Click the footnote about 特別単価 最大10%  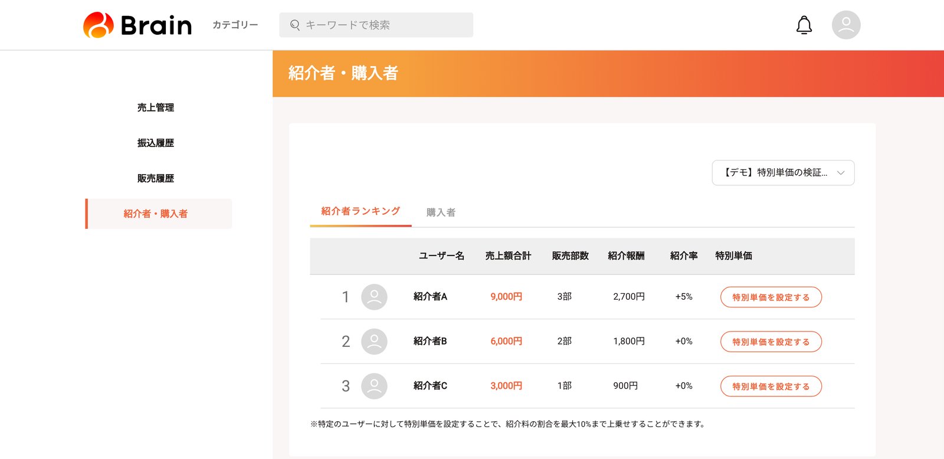click(508, 424)
